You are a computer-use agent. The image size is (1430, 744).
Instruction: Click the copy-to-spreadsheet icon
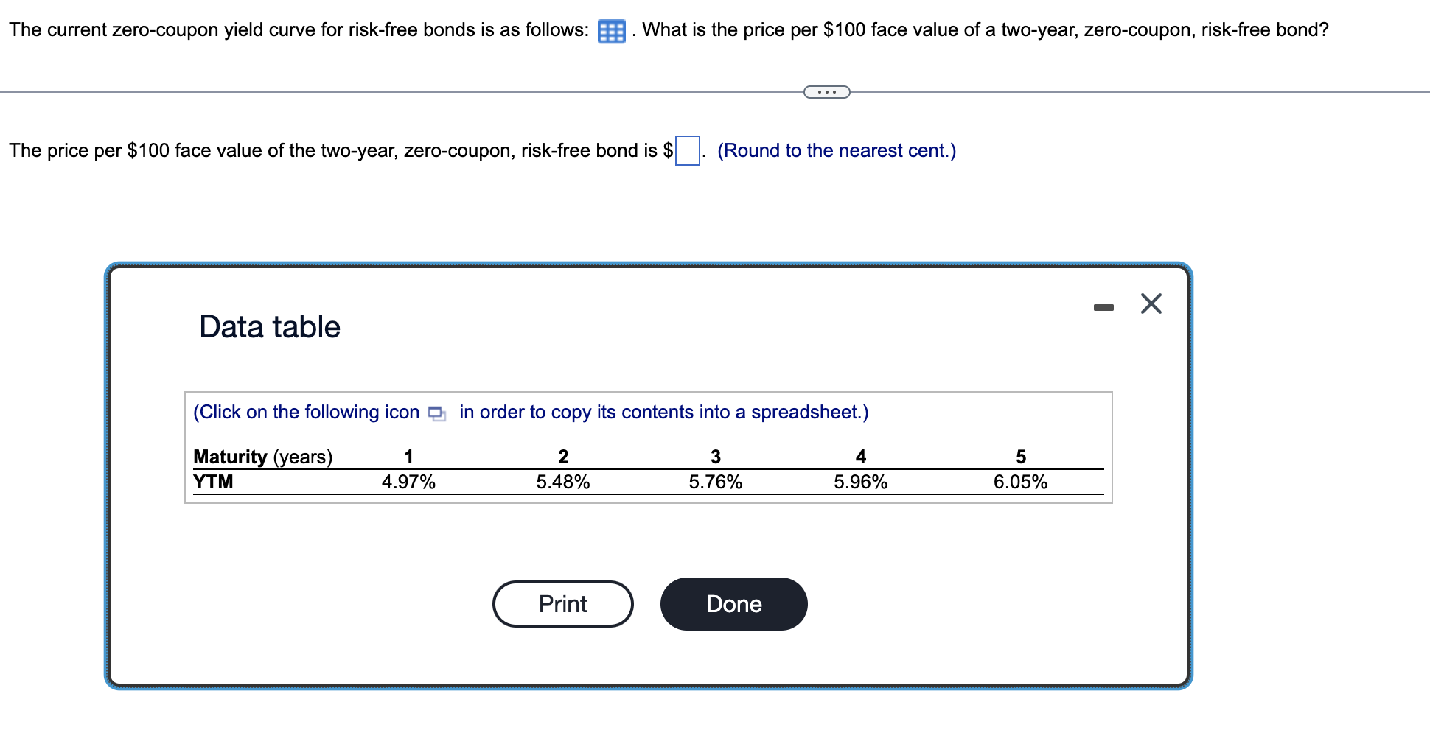pos(436,414)
